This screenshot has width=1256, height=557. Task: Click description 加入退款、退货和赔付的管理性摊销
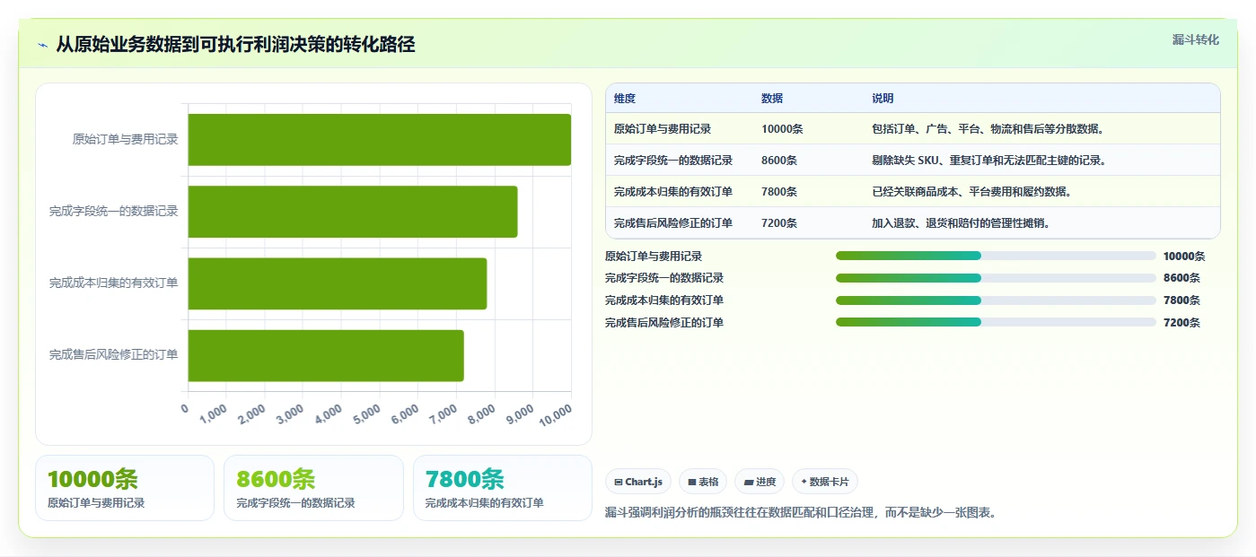click(961, 223)
